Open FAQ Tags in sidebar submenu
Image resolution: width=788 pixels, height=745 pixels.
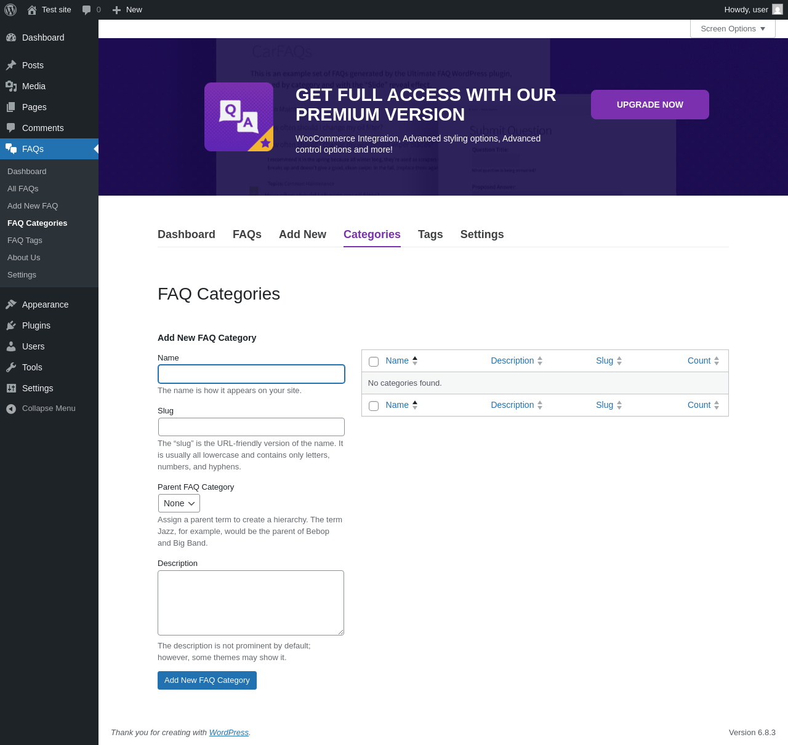[25, 241]
